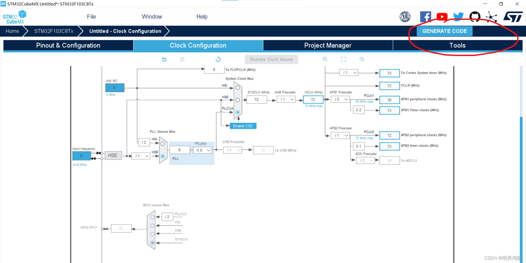This screenshot has width=526, height=263.
Task: Open the ADC Prescaler dropdown
Action: tap(365, 161)
